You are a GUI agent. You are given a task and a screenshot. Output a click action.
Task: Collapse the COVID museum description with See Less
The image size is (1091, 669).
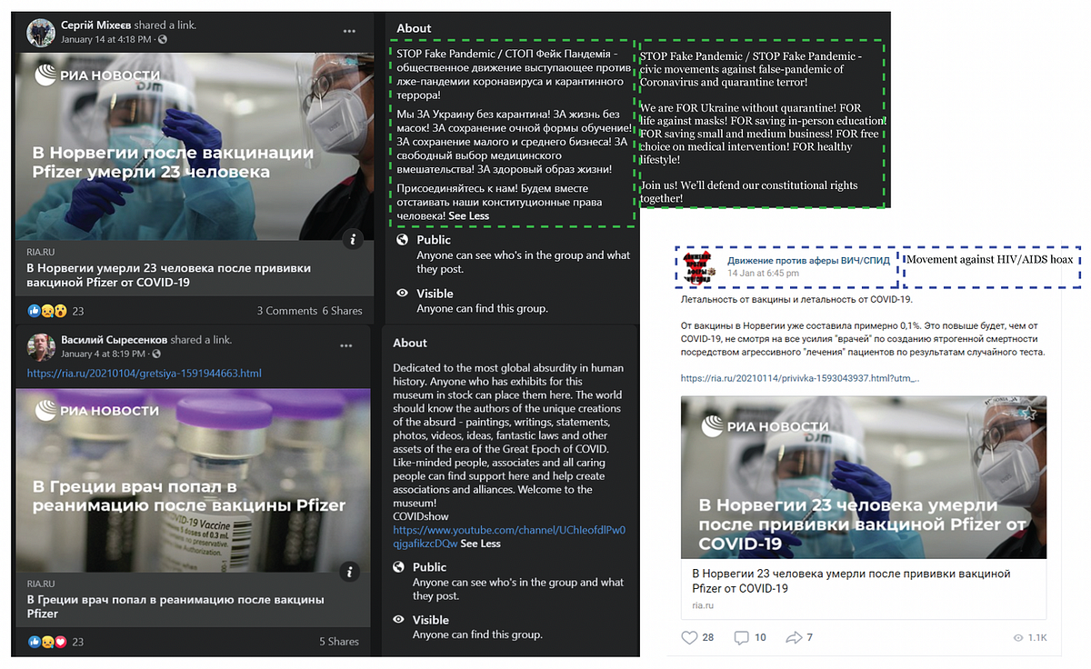coord(480,544)
